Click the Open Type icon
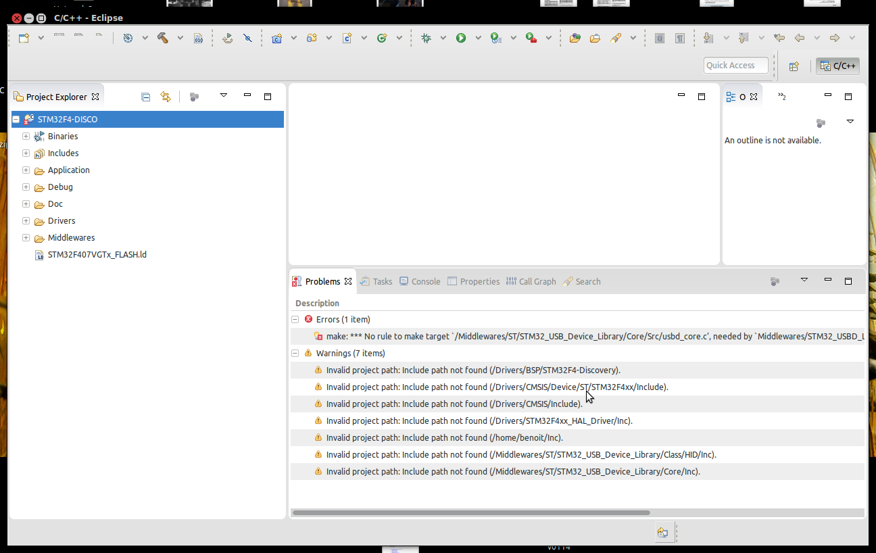 pyautogui.click(x=575, y=38)
